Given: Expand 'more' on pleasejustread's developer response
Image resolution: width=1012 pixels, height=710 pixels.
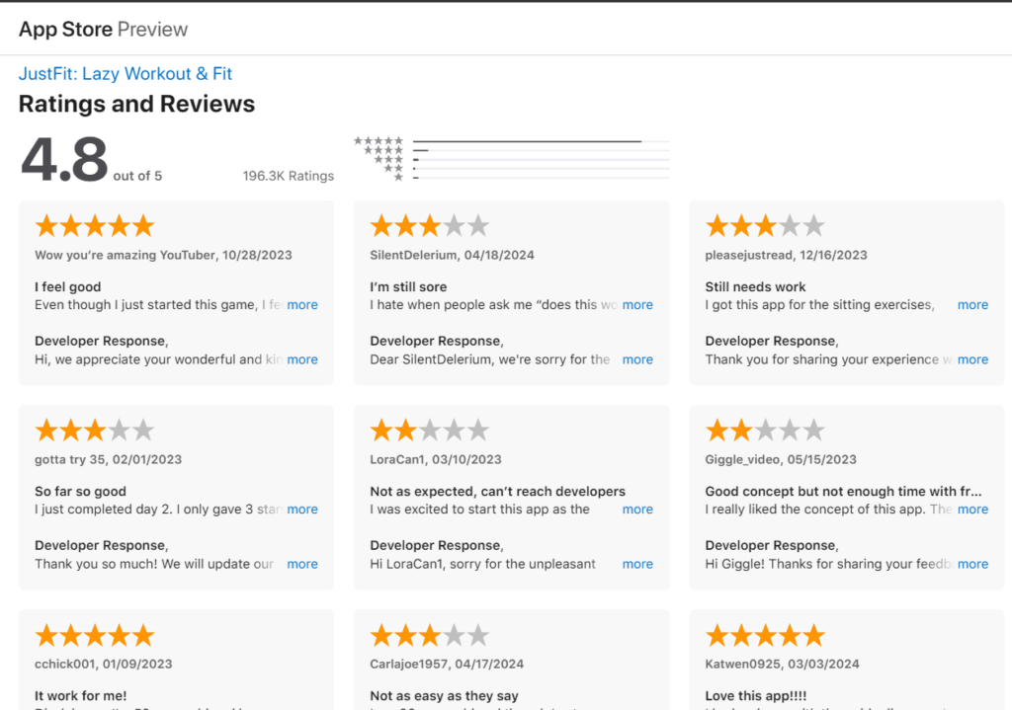Looking at the screenshot, I should click(972, 359).
